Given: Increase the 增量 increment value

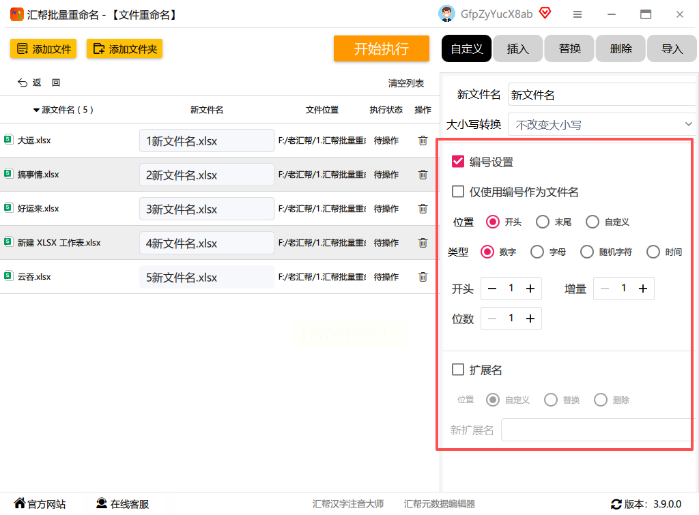Looking at the screenshot, I should pos(642,289).
